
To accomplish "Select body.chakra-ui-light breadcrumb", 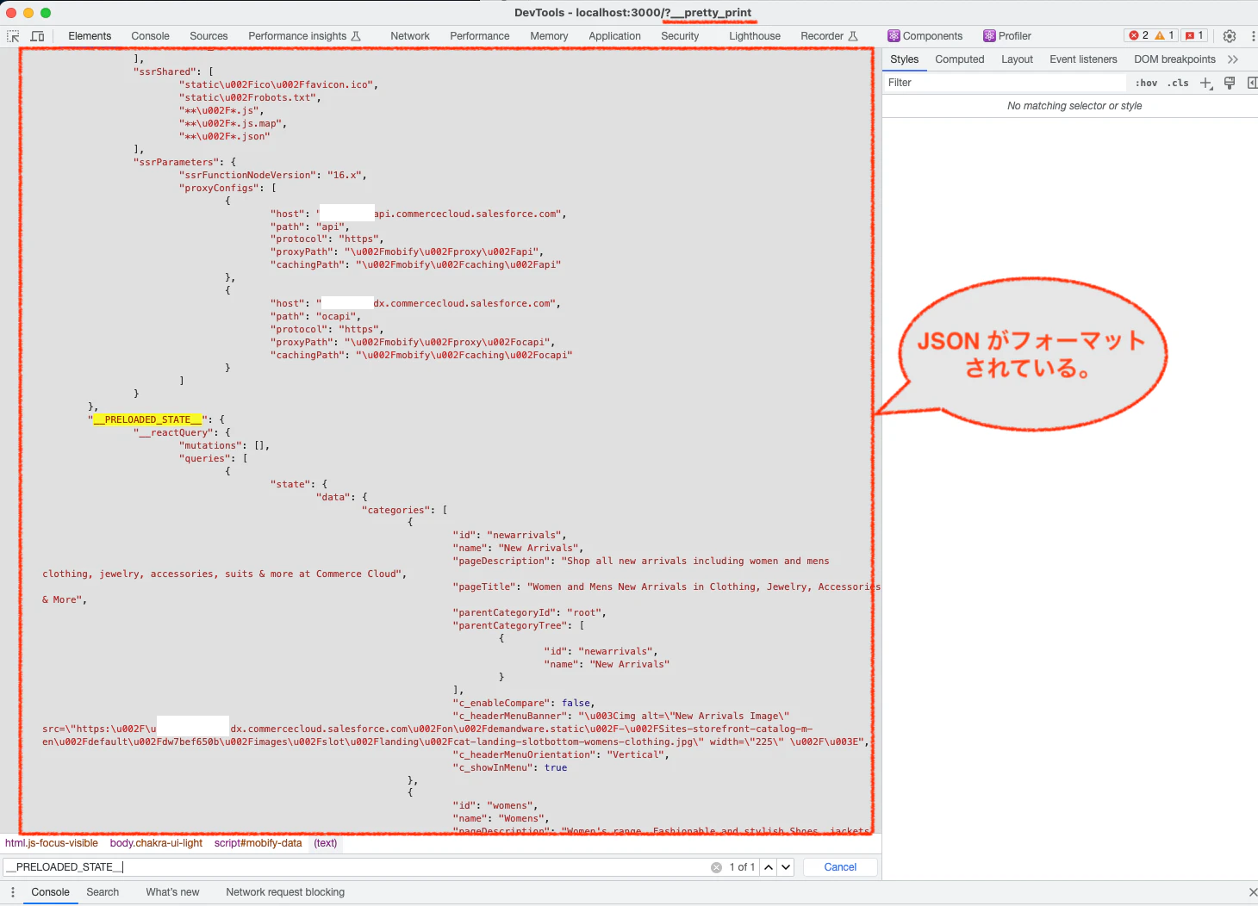I will point(156,843).
